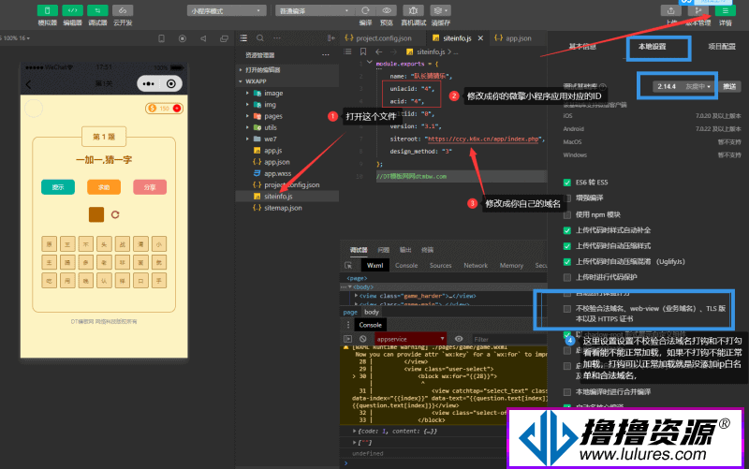Click the simulator mute speaker icon
Screen dimensions: 749x469
pyautogui.click(x=203, y=38)
